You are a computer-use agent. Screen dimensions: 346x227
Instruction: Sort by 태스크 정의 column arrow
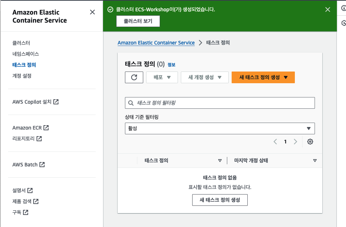click(x=220, y=161)
